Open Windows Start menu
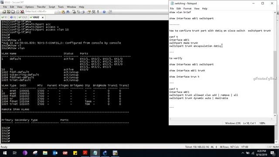Viewport: 279px width, 157px height. tap(5, 153)
